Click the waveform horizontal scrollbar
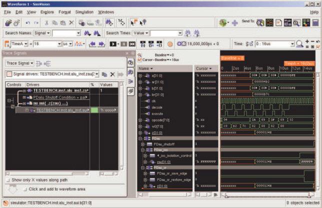Image resolution: width=322 pixels, height=208 pixels. 268,195
